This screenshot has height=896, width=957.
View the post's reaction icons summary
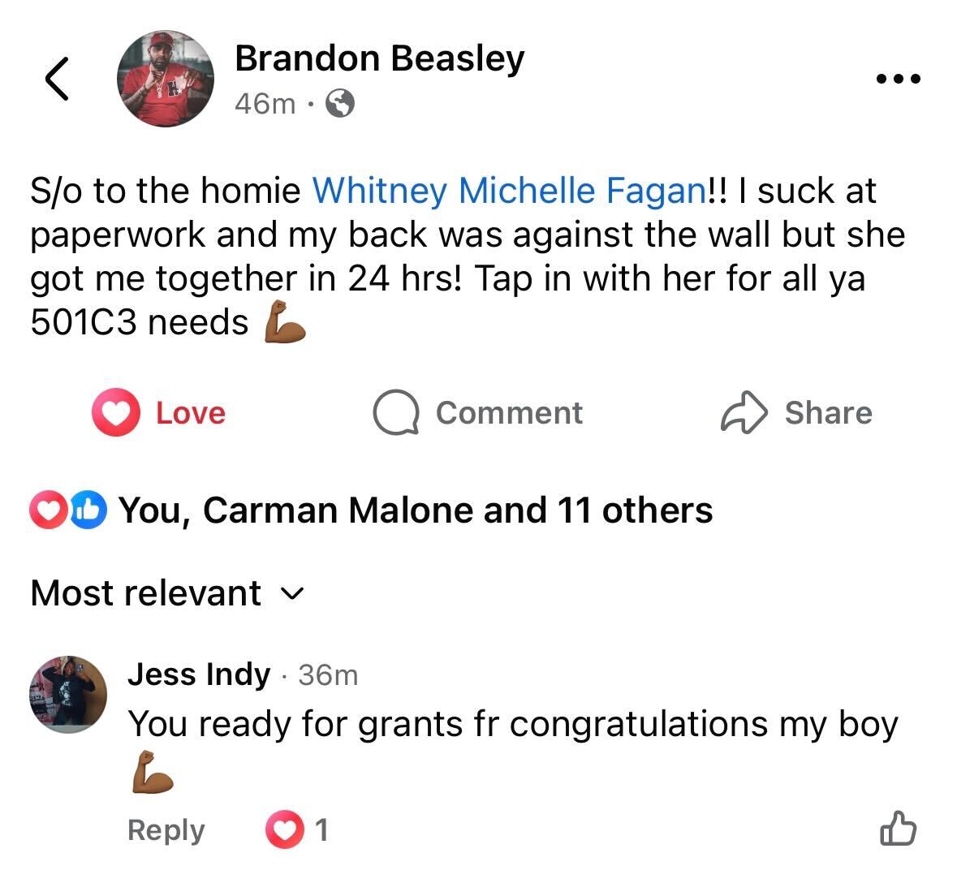click(x=68, y=510)
